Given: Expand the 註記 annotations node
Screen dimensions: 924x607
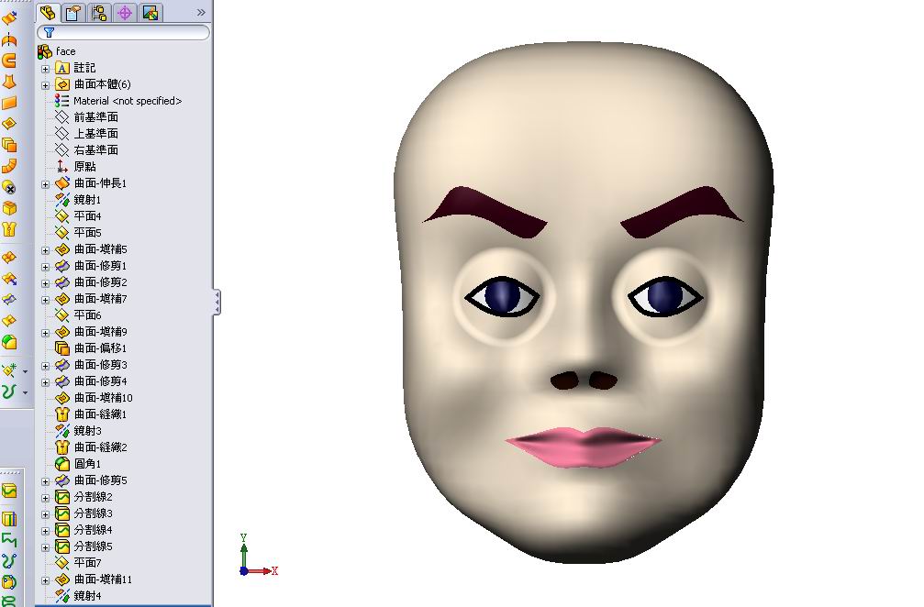Looking at the screenshot, I should tap(45, 68).
